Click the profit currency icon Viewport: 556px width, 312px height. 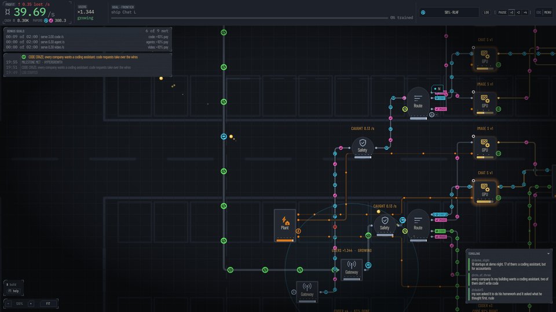tap(8, 12)
